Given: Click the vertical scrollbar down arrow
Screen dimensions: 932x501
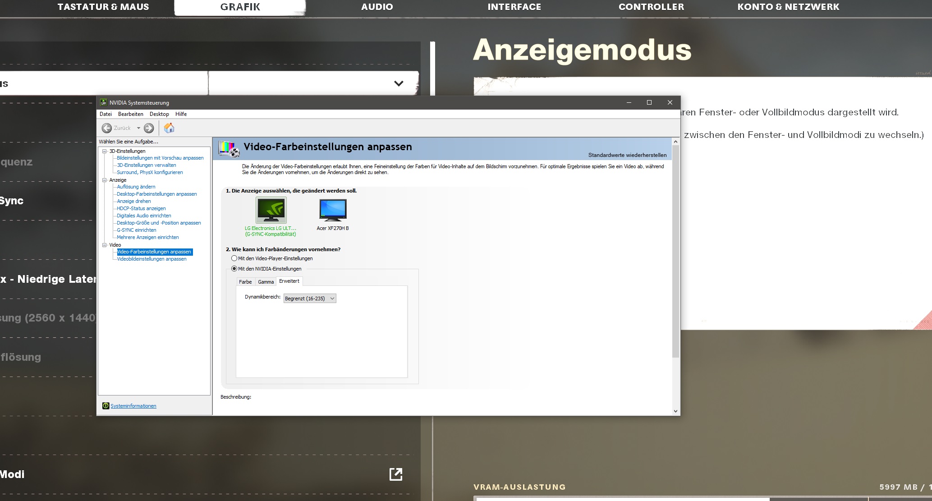Looking at the screenshot, I should point(675,411).
